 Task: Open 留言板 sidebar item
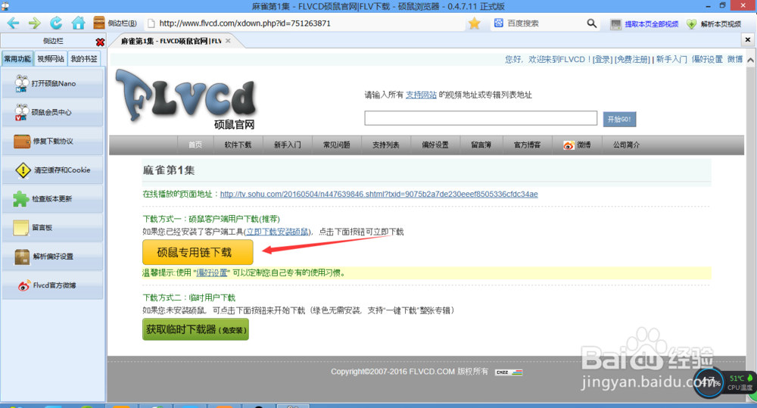point(53,227)
